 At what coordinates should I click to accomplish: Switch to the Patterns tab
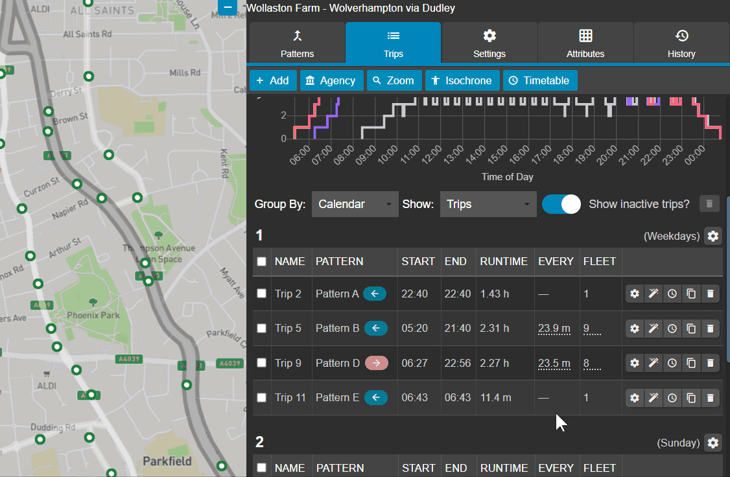(x=296, y=42)
